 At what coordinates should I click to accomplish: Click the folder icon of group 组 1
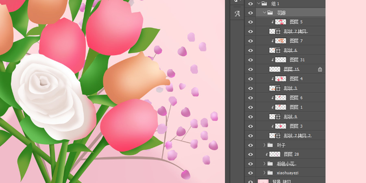(264, 3)
